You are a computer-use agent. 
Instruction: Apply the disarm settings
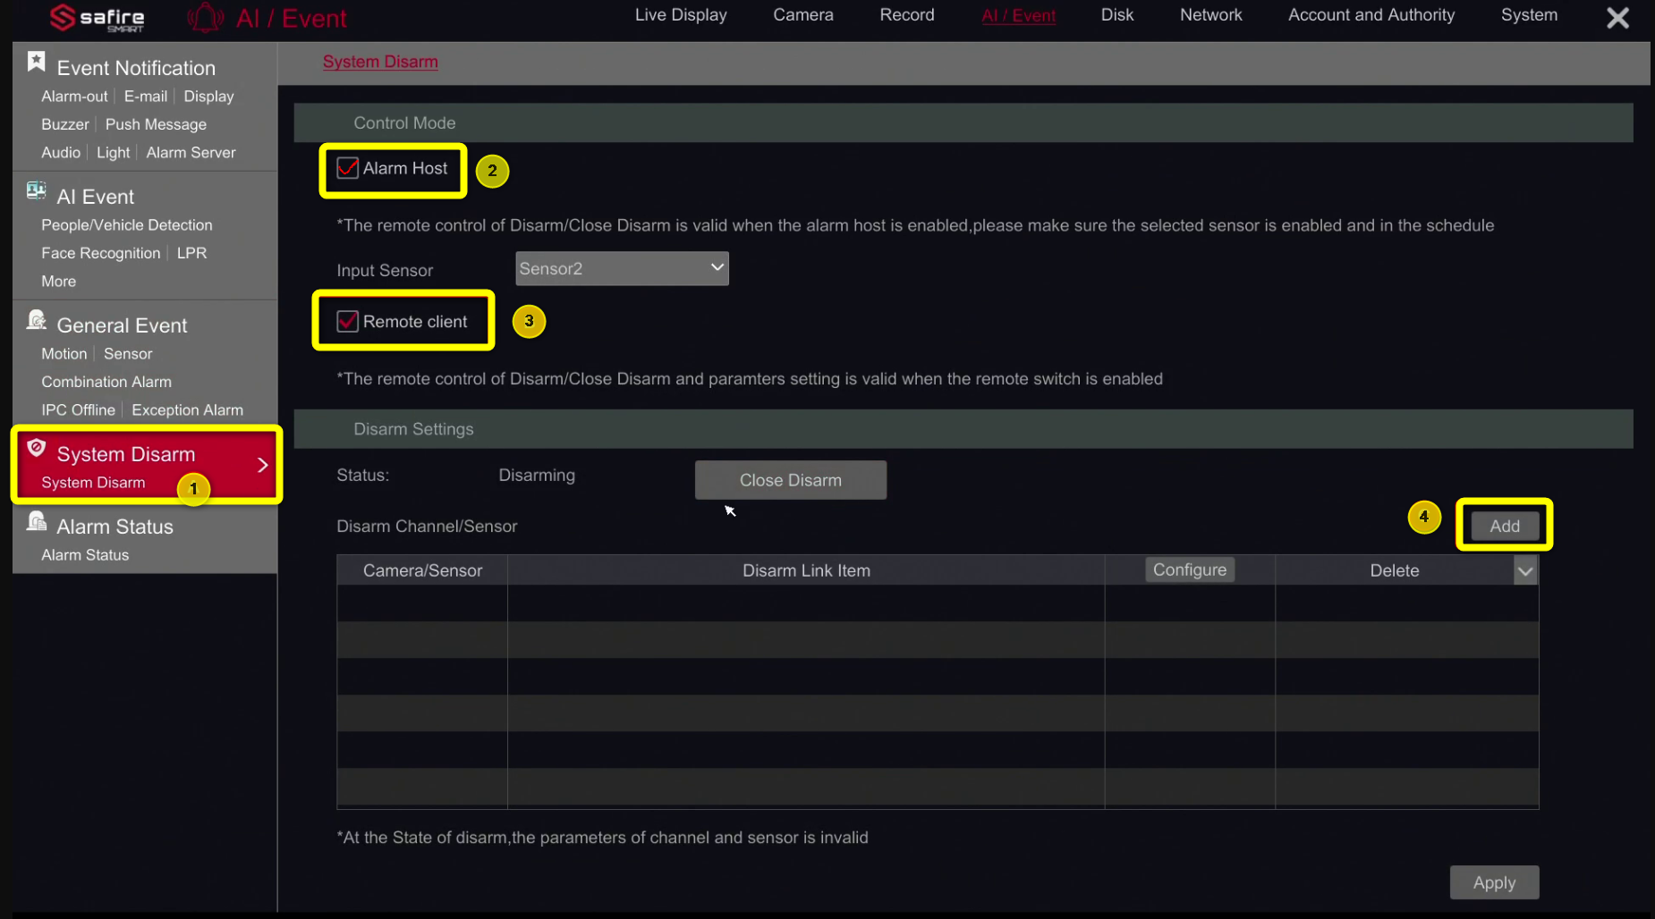tap(1493, 882)
